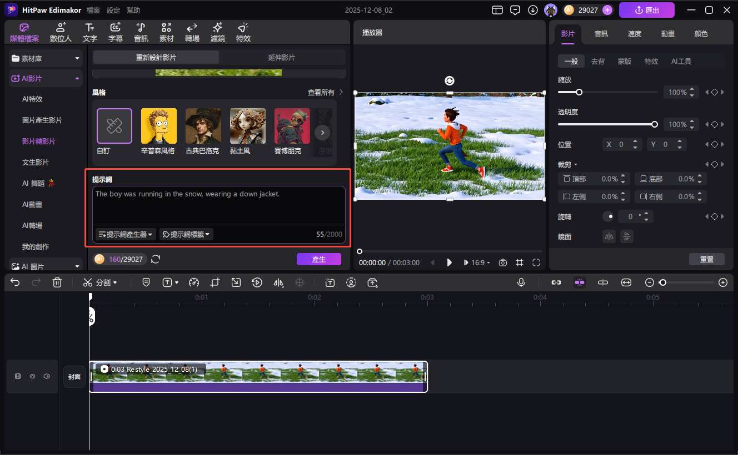This screenshot has width=738, height=455.
Task: Open the 16:9 aspect ratio dropdown
Action: point(477,262)
